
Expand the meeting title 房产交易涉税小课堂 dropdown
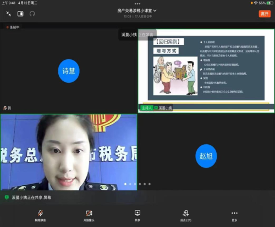point(137,10)
